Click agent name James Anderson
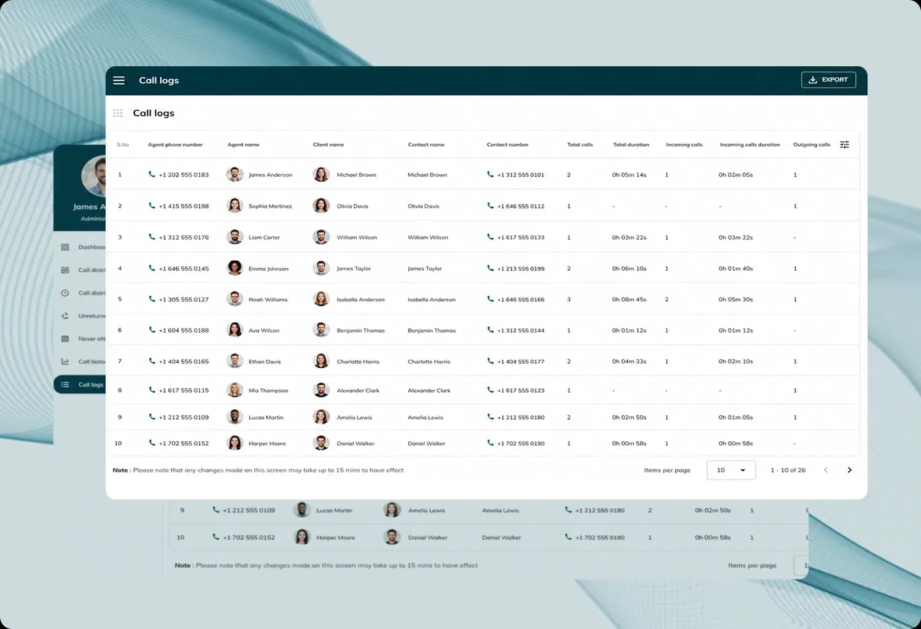This screenshot has height=629, width=921. pyautogui.click(x=270, y=175)
